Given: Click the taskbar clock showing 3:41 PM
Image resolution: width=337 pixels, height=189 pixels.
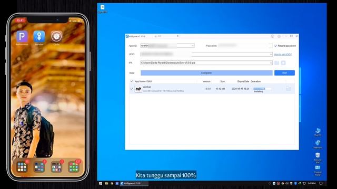Looking at the screenshot, I should 312,183.
